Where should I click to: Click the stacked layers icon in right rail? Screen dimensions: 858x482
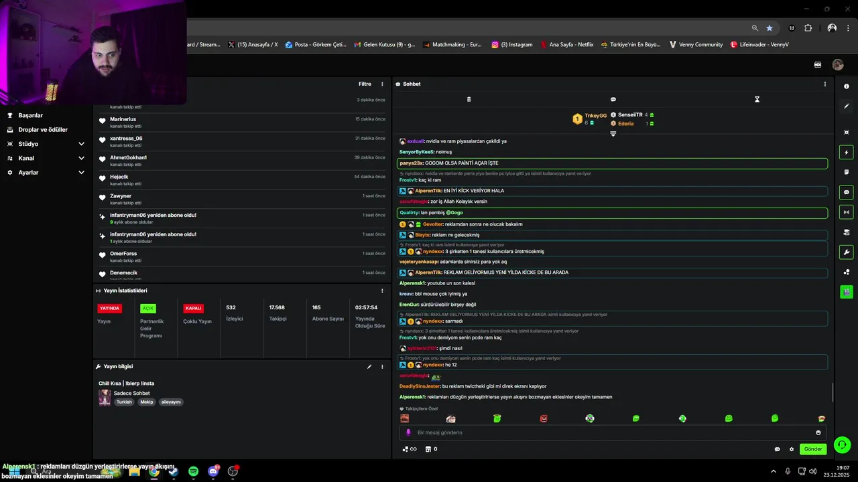(847, 232)
